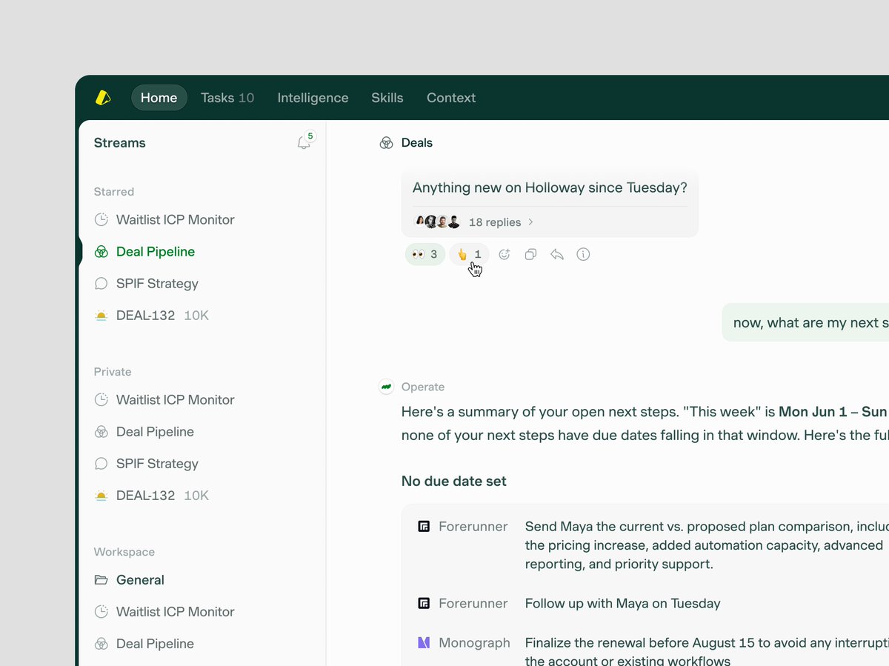This screenshot has height=666, width=889.
Task: Switch to the Home tab
Action: coord(159,98)
